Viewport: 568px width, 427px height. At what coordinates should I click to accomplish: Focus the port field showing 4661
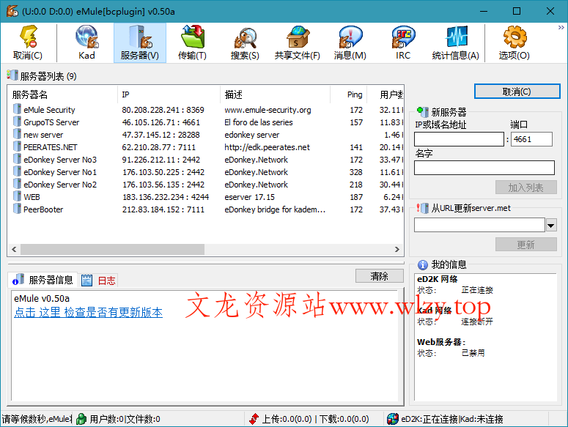pos(532,139)
